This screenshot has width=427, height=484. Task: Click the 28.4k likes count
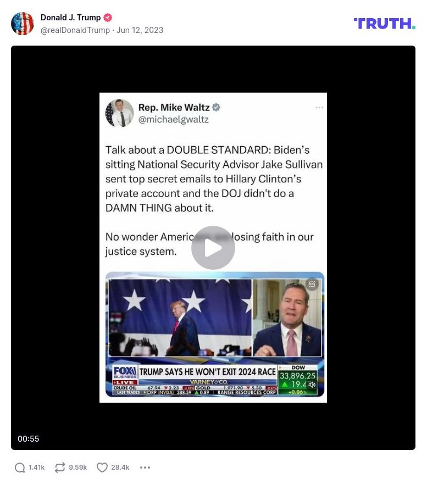pyautogui.click(x=120, y=468)
